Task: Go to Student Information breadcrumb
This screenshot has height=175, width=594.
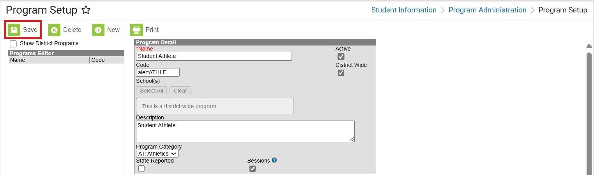Action: 404,10
